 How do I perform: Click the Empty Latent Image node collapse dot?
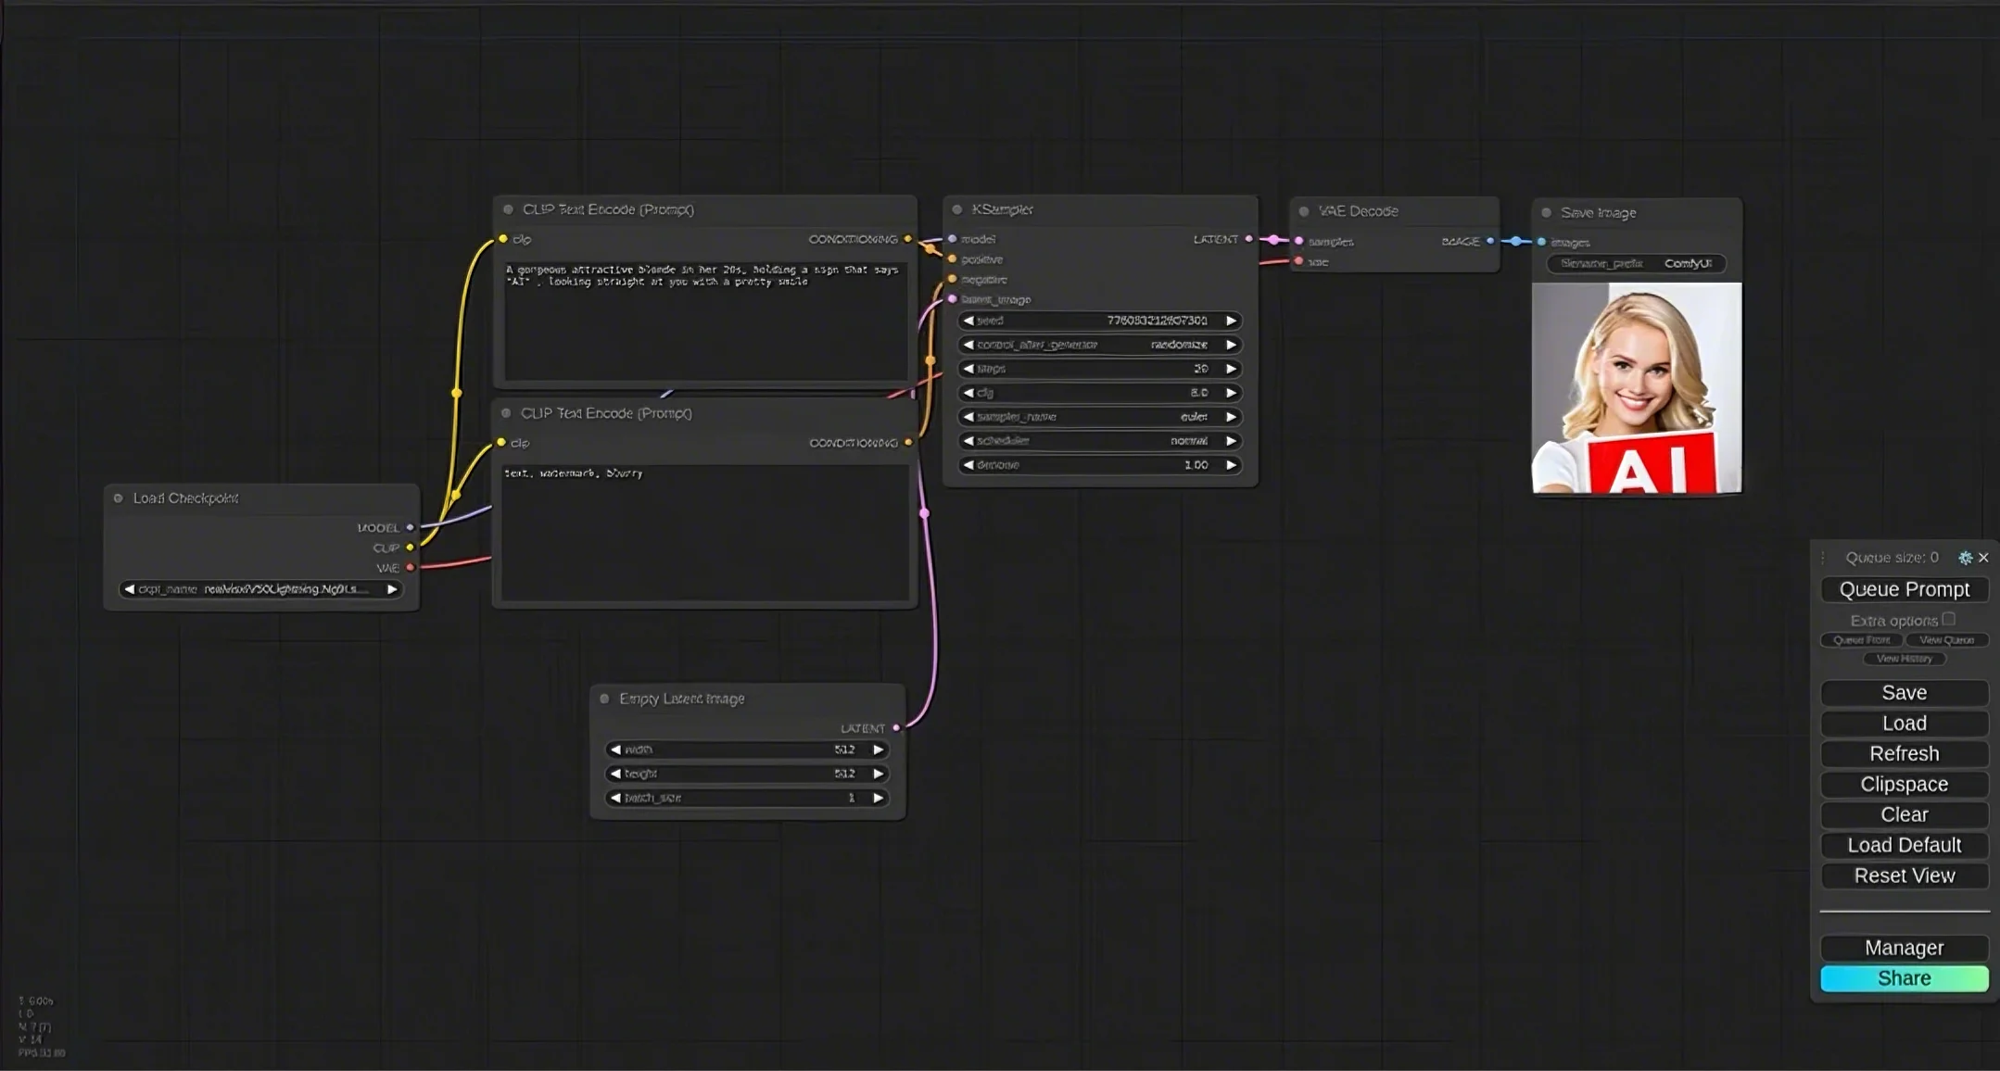[x=604, y=699]
